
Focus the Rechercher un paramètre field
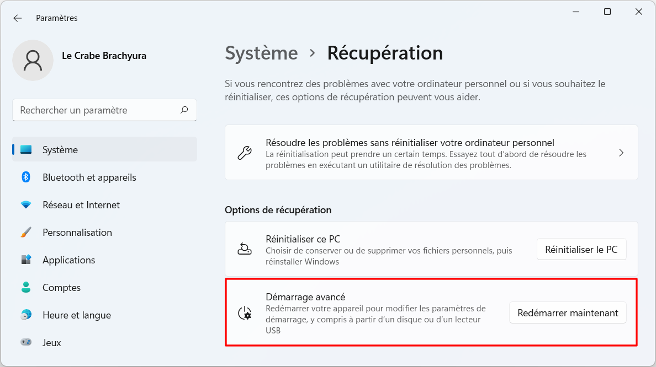click(104, 110)
